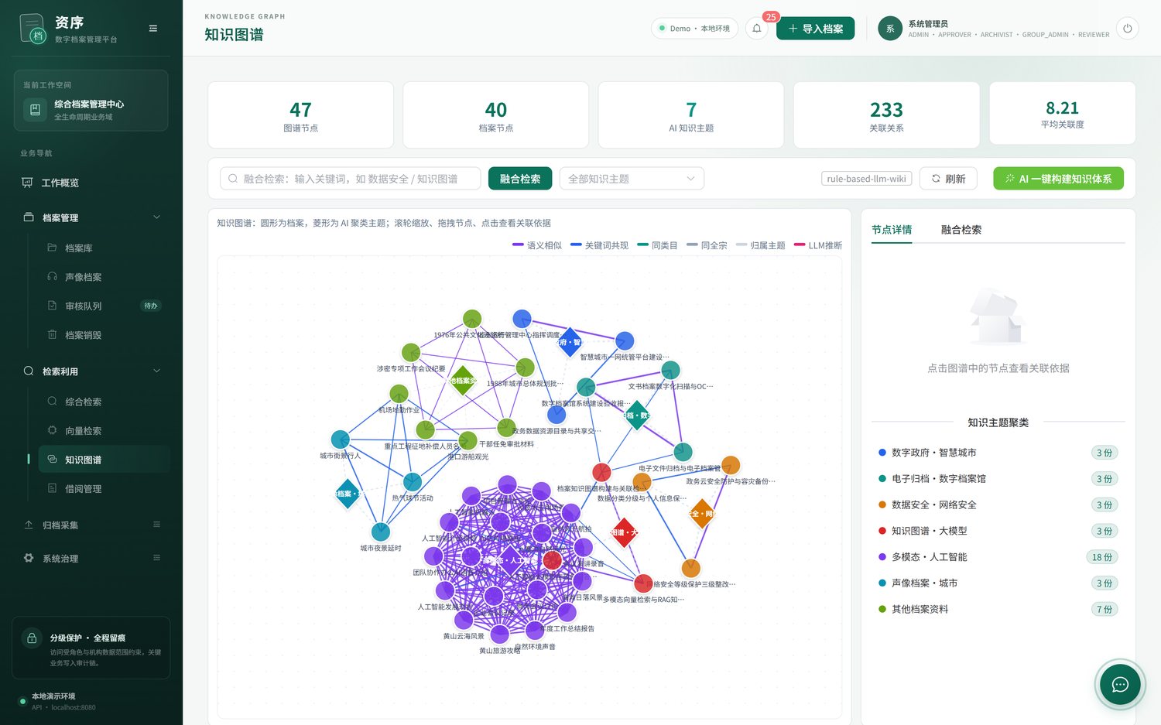Click the 审核队列 document icon
Viewport: 1161px width, 725px height.
click(x=52, y=306)
